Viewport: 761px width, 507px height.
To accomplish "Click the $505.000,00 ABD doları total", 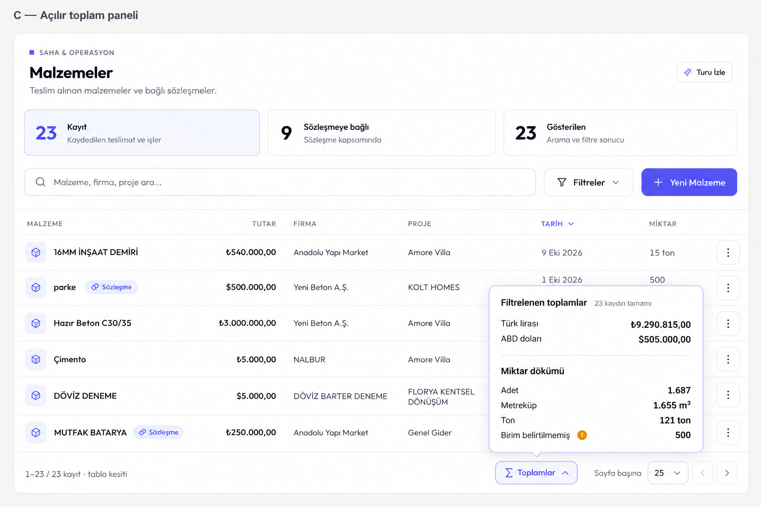I will [664, 340].
